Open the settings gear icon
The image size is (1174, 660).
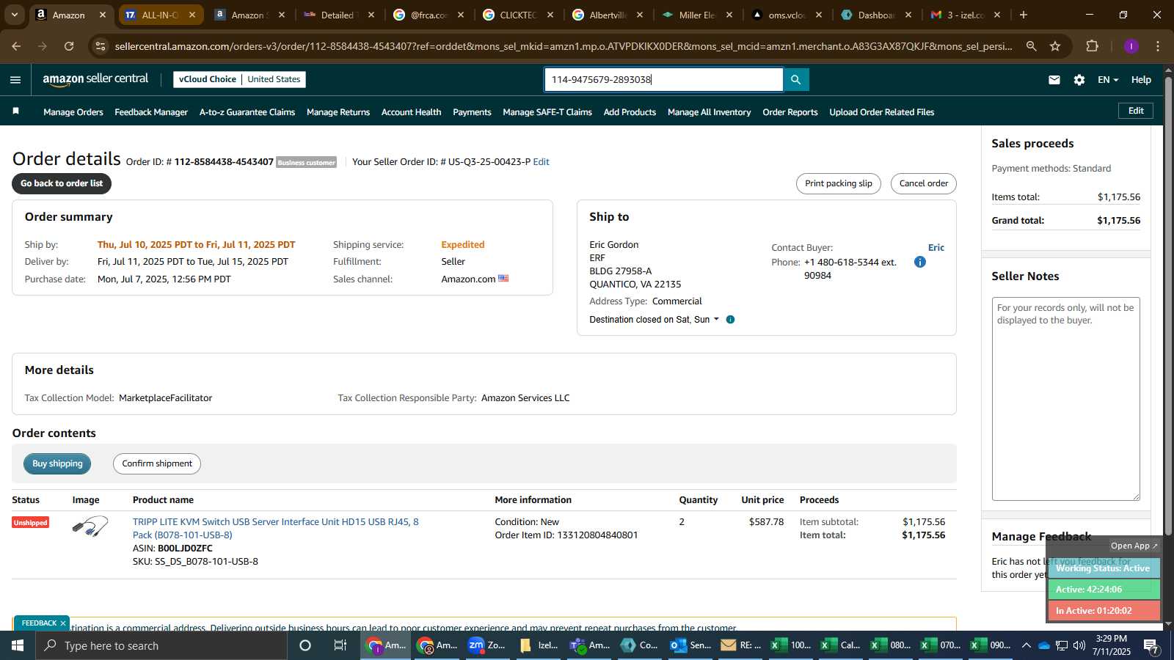pyautogui.click(x=1079, y=80)
